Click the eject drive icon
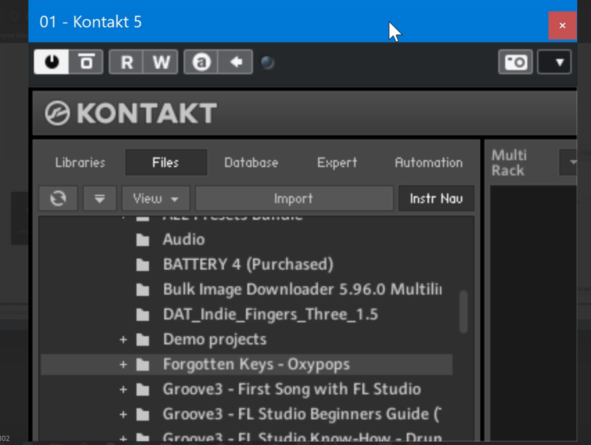591x445 pixels. tap(99, 198)
